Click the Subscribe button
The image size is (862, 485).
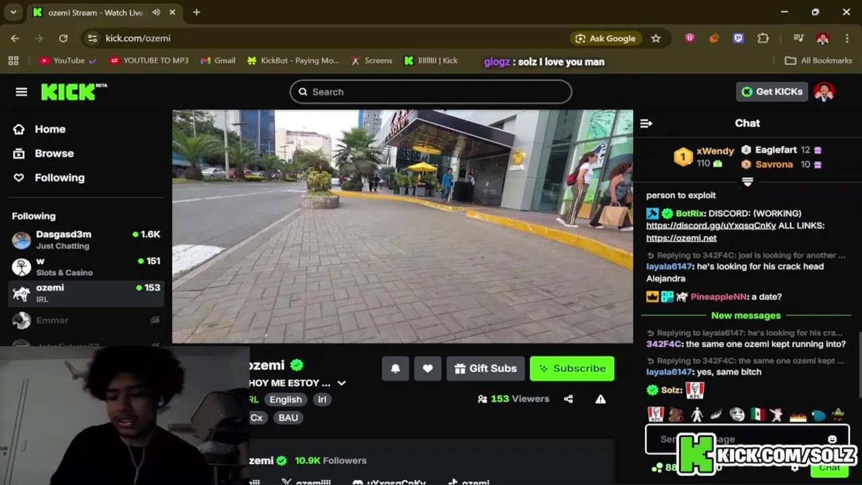tap(572, 368)
